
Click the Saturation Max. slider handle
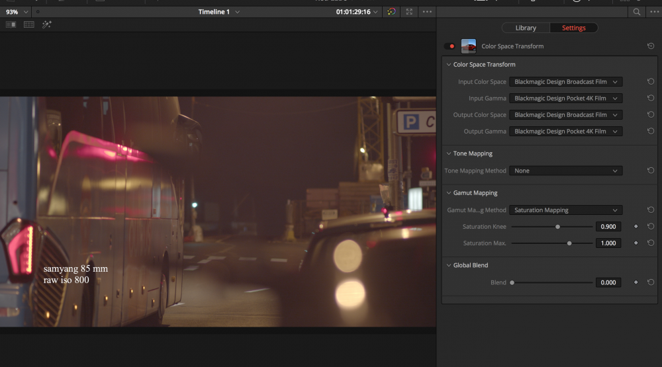click(x=569, y=243)
